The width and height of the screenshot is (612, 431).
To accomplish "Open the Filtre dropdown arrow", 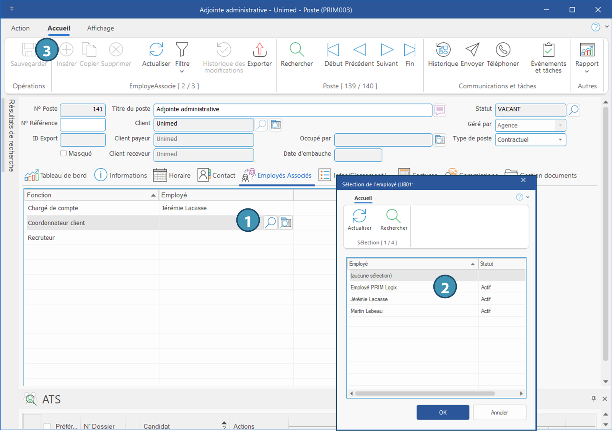I will coord(182,71).
